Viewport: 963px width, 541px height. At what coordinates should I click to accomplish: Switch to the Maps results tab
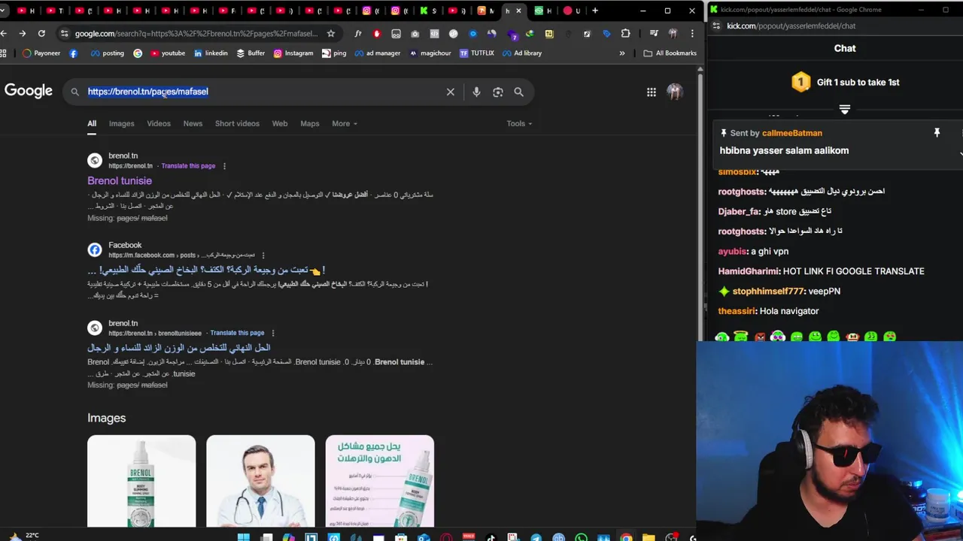[310, 123]
